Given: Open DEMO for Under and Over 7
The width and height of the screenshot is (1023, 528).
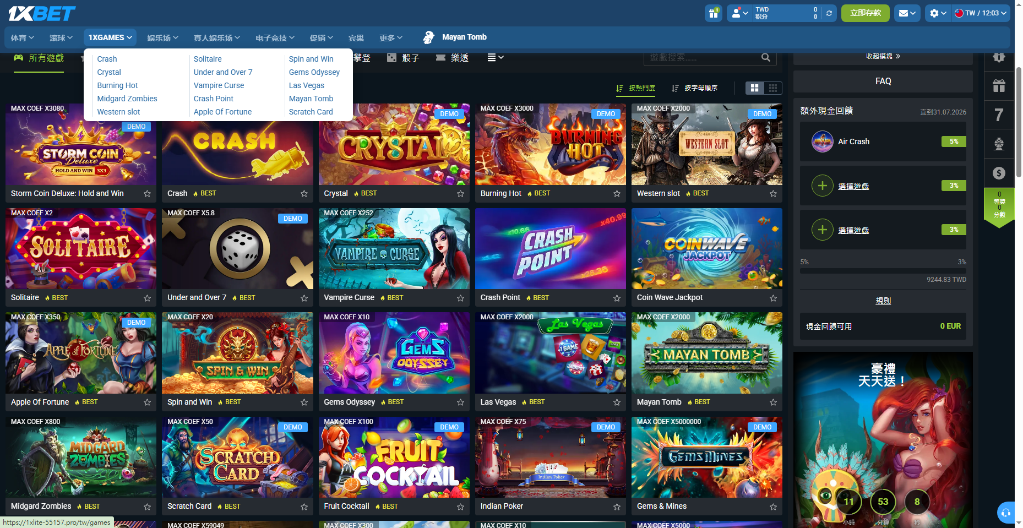Looking at the screenshot, I should pyautogui.click(x=293, y=219).
